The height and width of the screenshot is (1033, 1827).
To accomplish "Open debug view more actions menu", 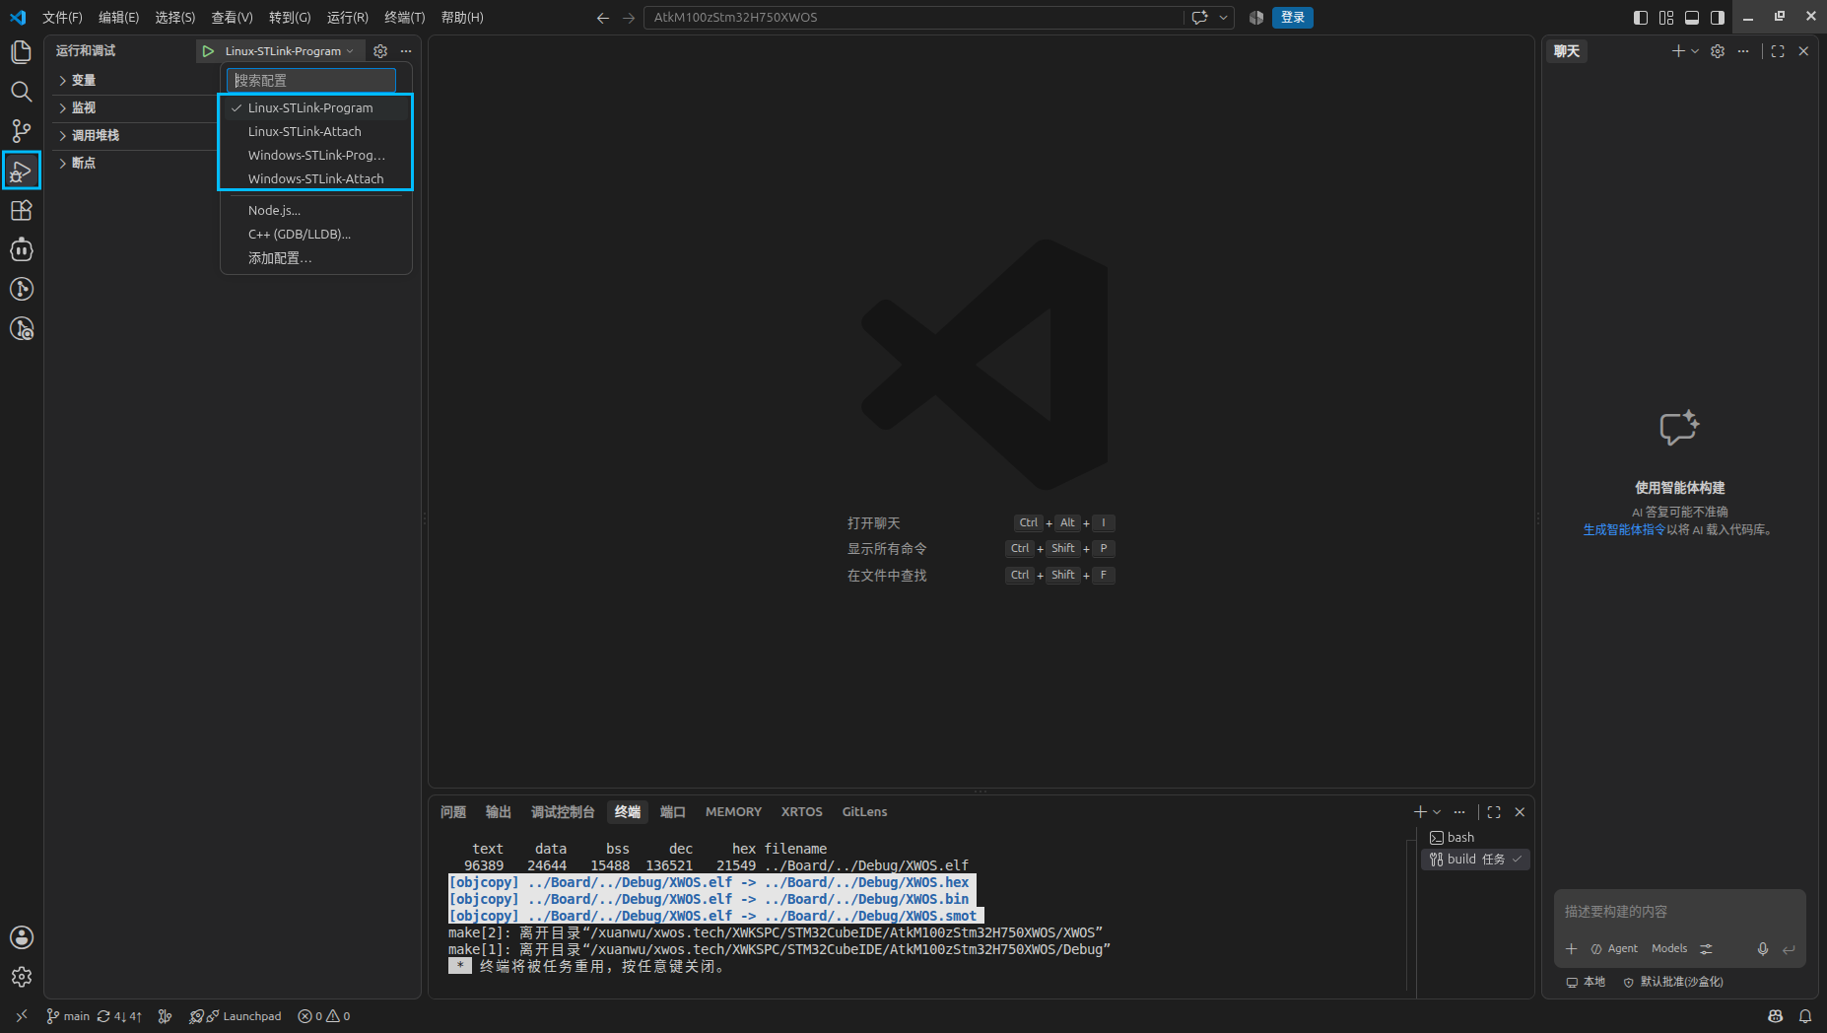I will 406,51.
